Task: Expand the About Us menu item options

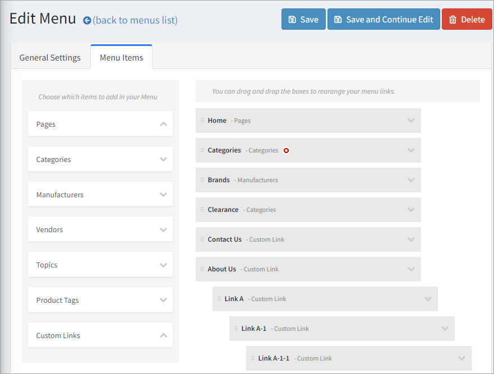Action: click(411, 269)
